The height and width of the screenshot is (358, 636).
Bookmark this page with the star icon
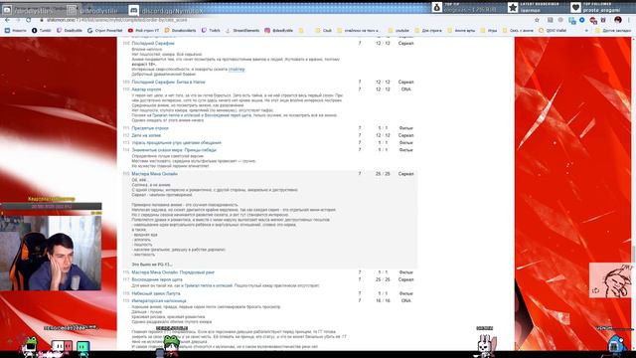(x=537, y=20)
